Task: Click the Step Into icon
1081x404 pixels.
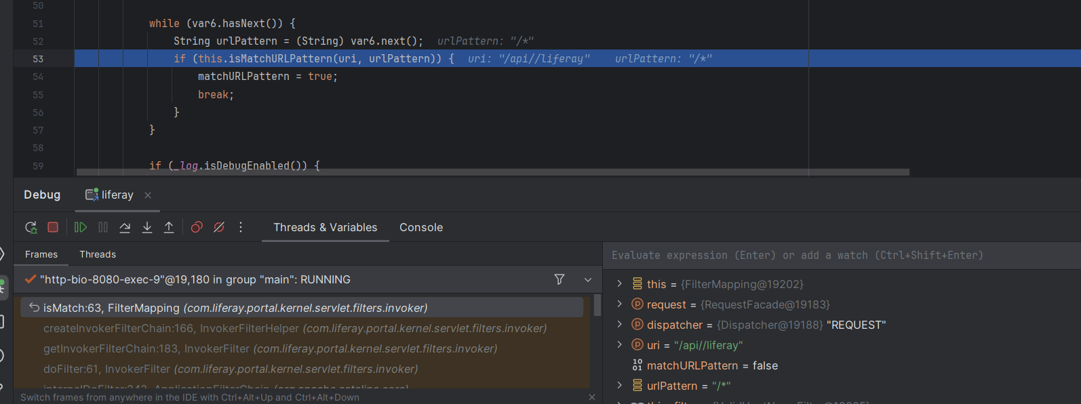Action: tap(147, 228)
